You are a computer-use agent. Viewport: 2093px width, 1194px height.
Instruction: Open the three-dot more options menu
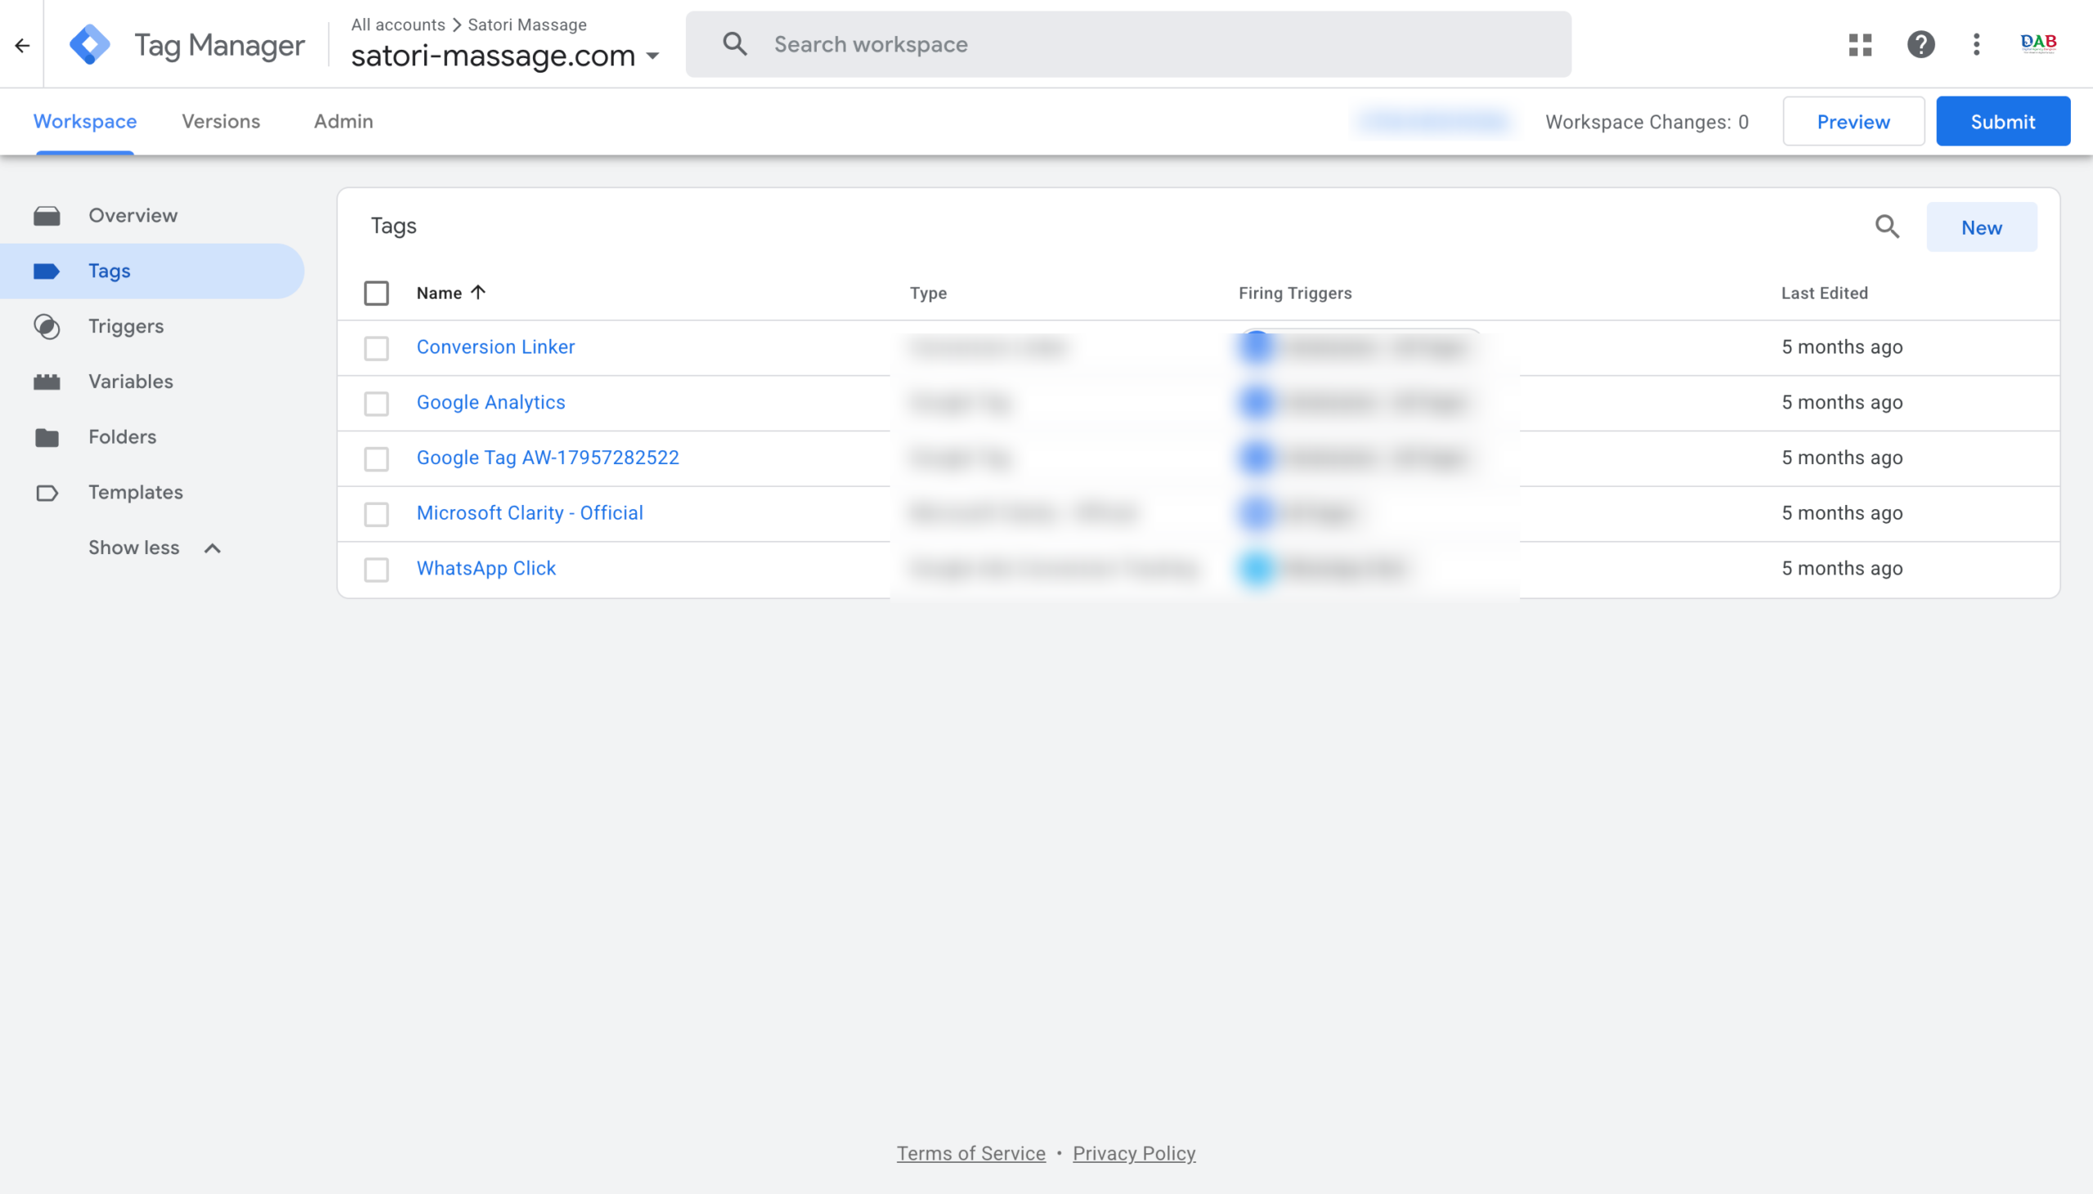[x=1977, y=44]
